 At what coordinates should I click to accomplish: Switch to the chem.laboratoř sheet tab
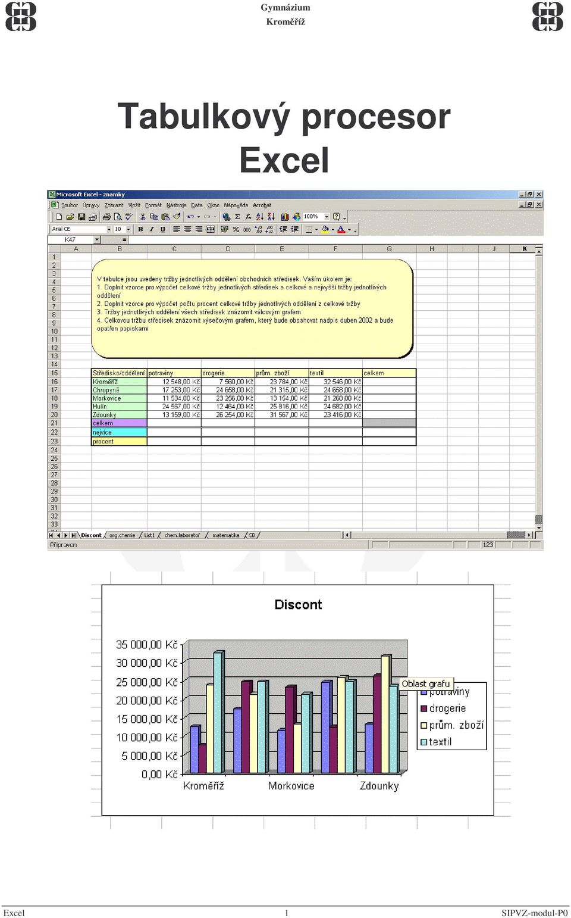[182, 535]
